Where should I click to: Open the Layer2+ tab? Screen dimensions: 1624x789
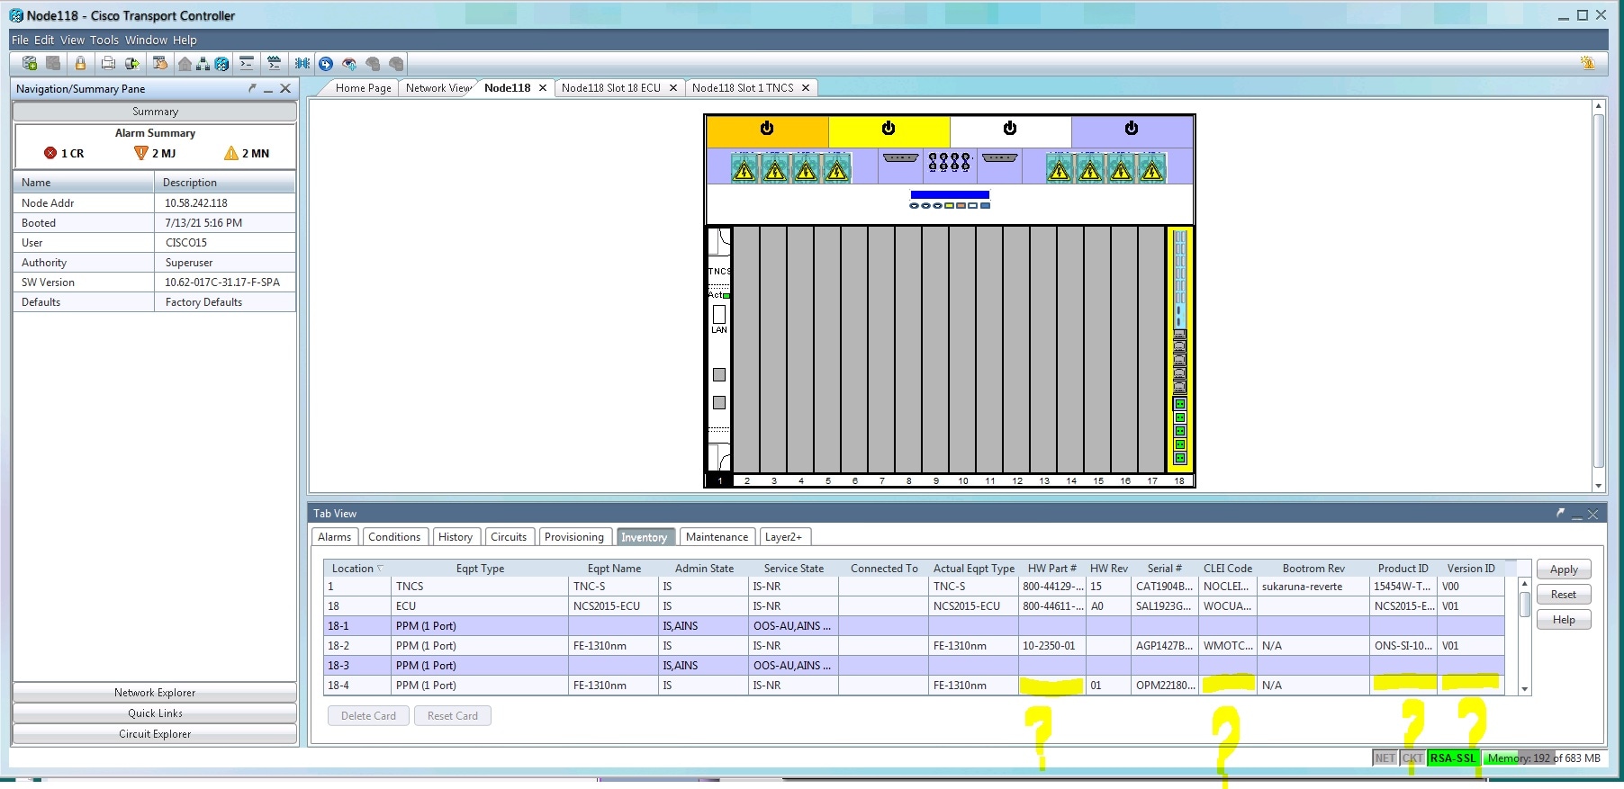[x=784, y=537]
